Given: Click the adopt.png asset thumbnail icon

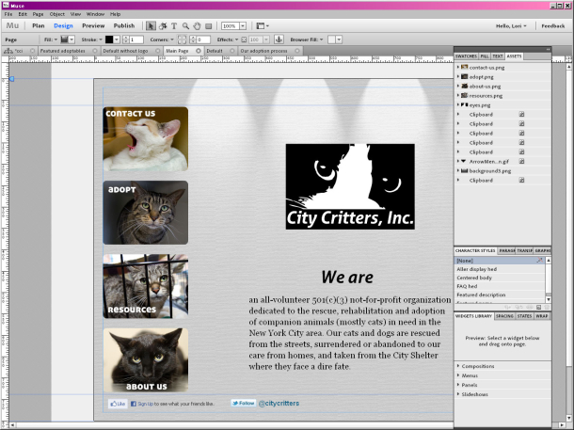Looking at the screenshot, I should 464,77.
